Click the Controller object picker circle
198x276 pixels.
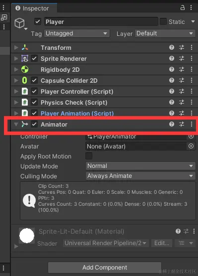(x=191, y=136)
